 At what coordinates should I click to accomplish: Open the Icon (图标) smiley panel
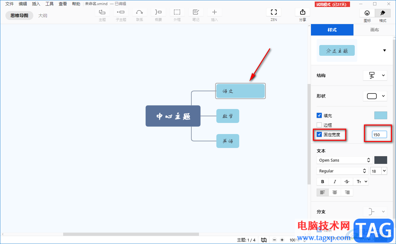[367, 13]
